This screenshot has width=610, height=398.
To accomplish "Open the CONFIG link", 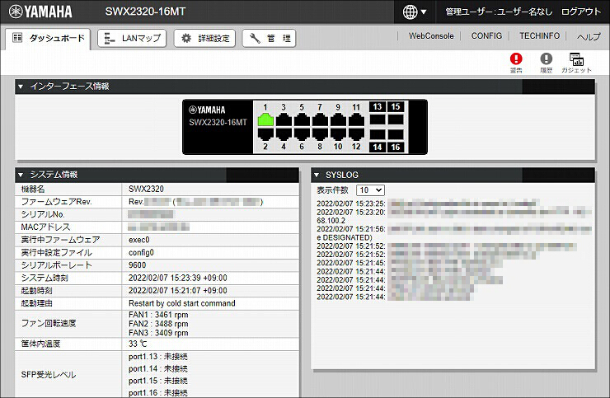I will coord(486,35).
